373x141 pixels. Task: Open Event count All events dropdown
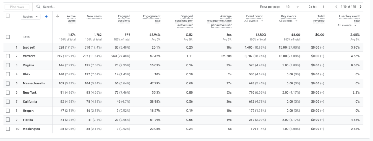[x=254, y=21]
